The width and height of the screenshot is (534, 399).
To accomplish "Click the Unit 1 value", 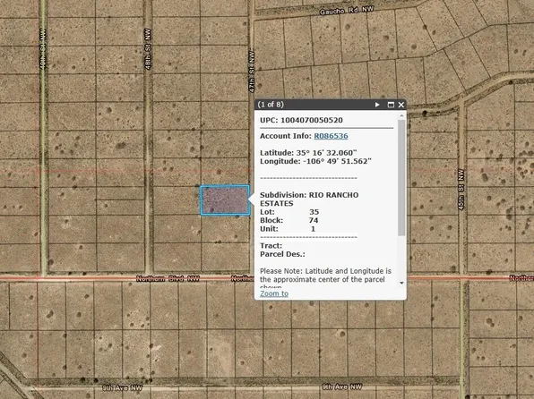I will click(313, 229).
